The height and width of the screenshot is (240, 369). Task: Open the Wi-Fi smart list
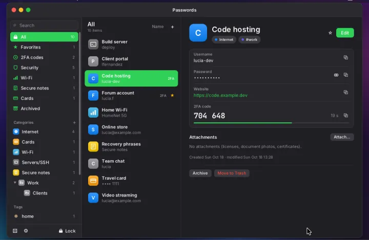pos(44,78)
